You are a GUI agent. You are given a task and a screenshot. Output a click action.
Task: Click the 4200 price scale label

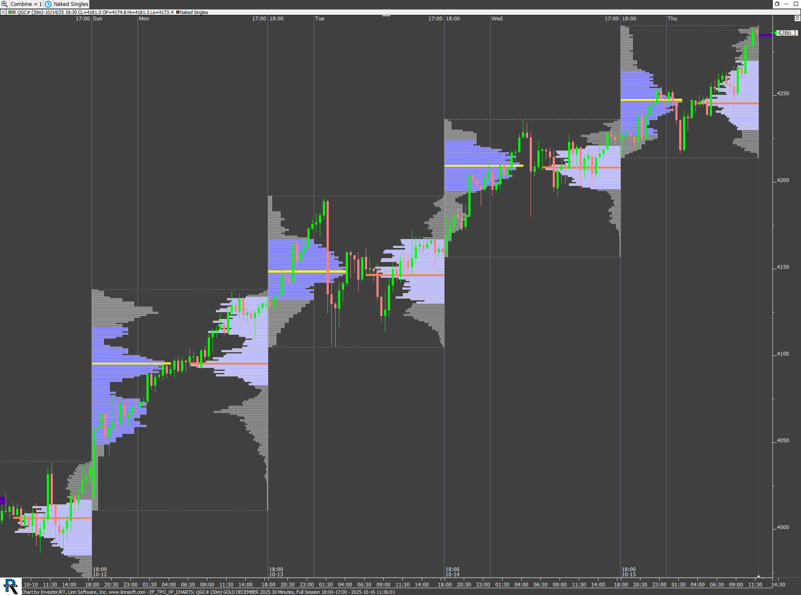[783, 180]
